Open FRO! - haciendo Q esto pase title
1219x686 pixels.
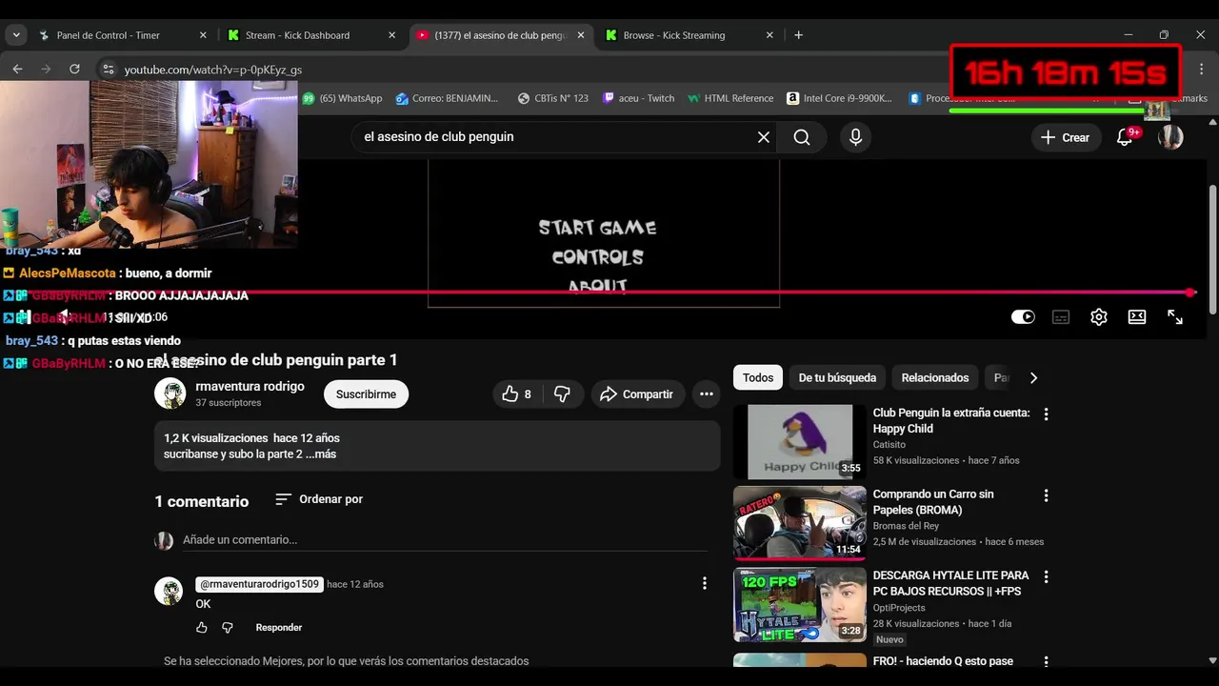coord(943,661)
